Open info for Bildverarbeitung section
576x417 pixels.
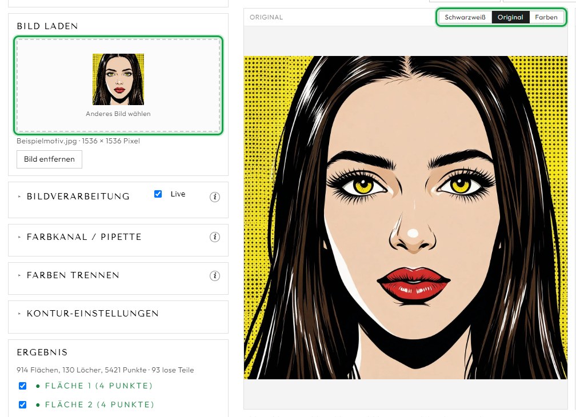(215, 197)
